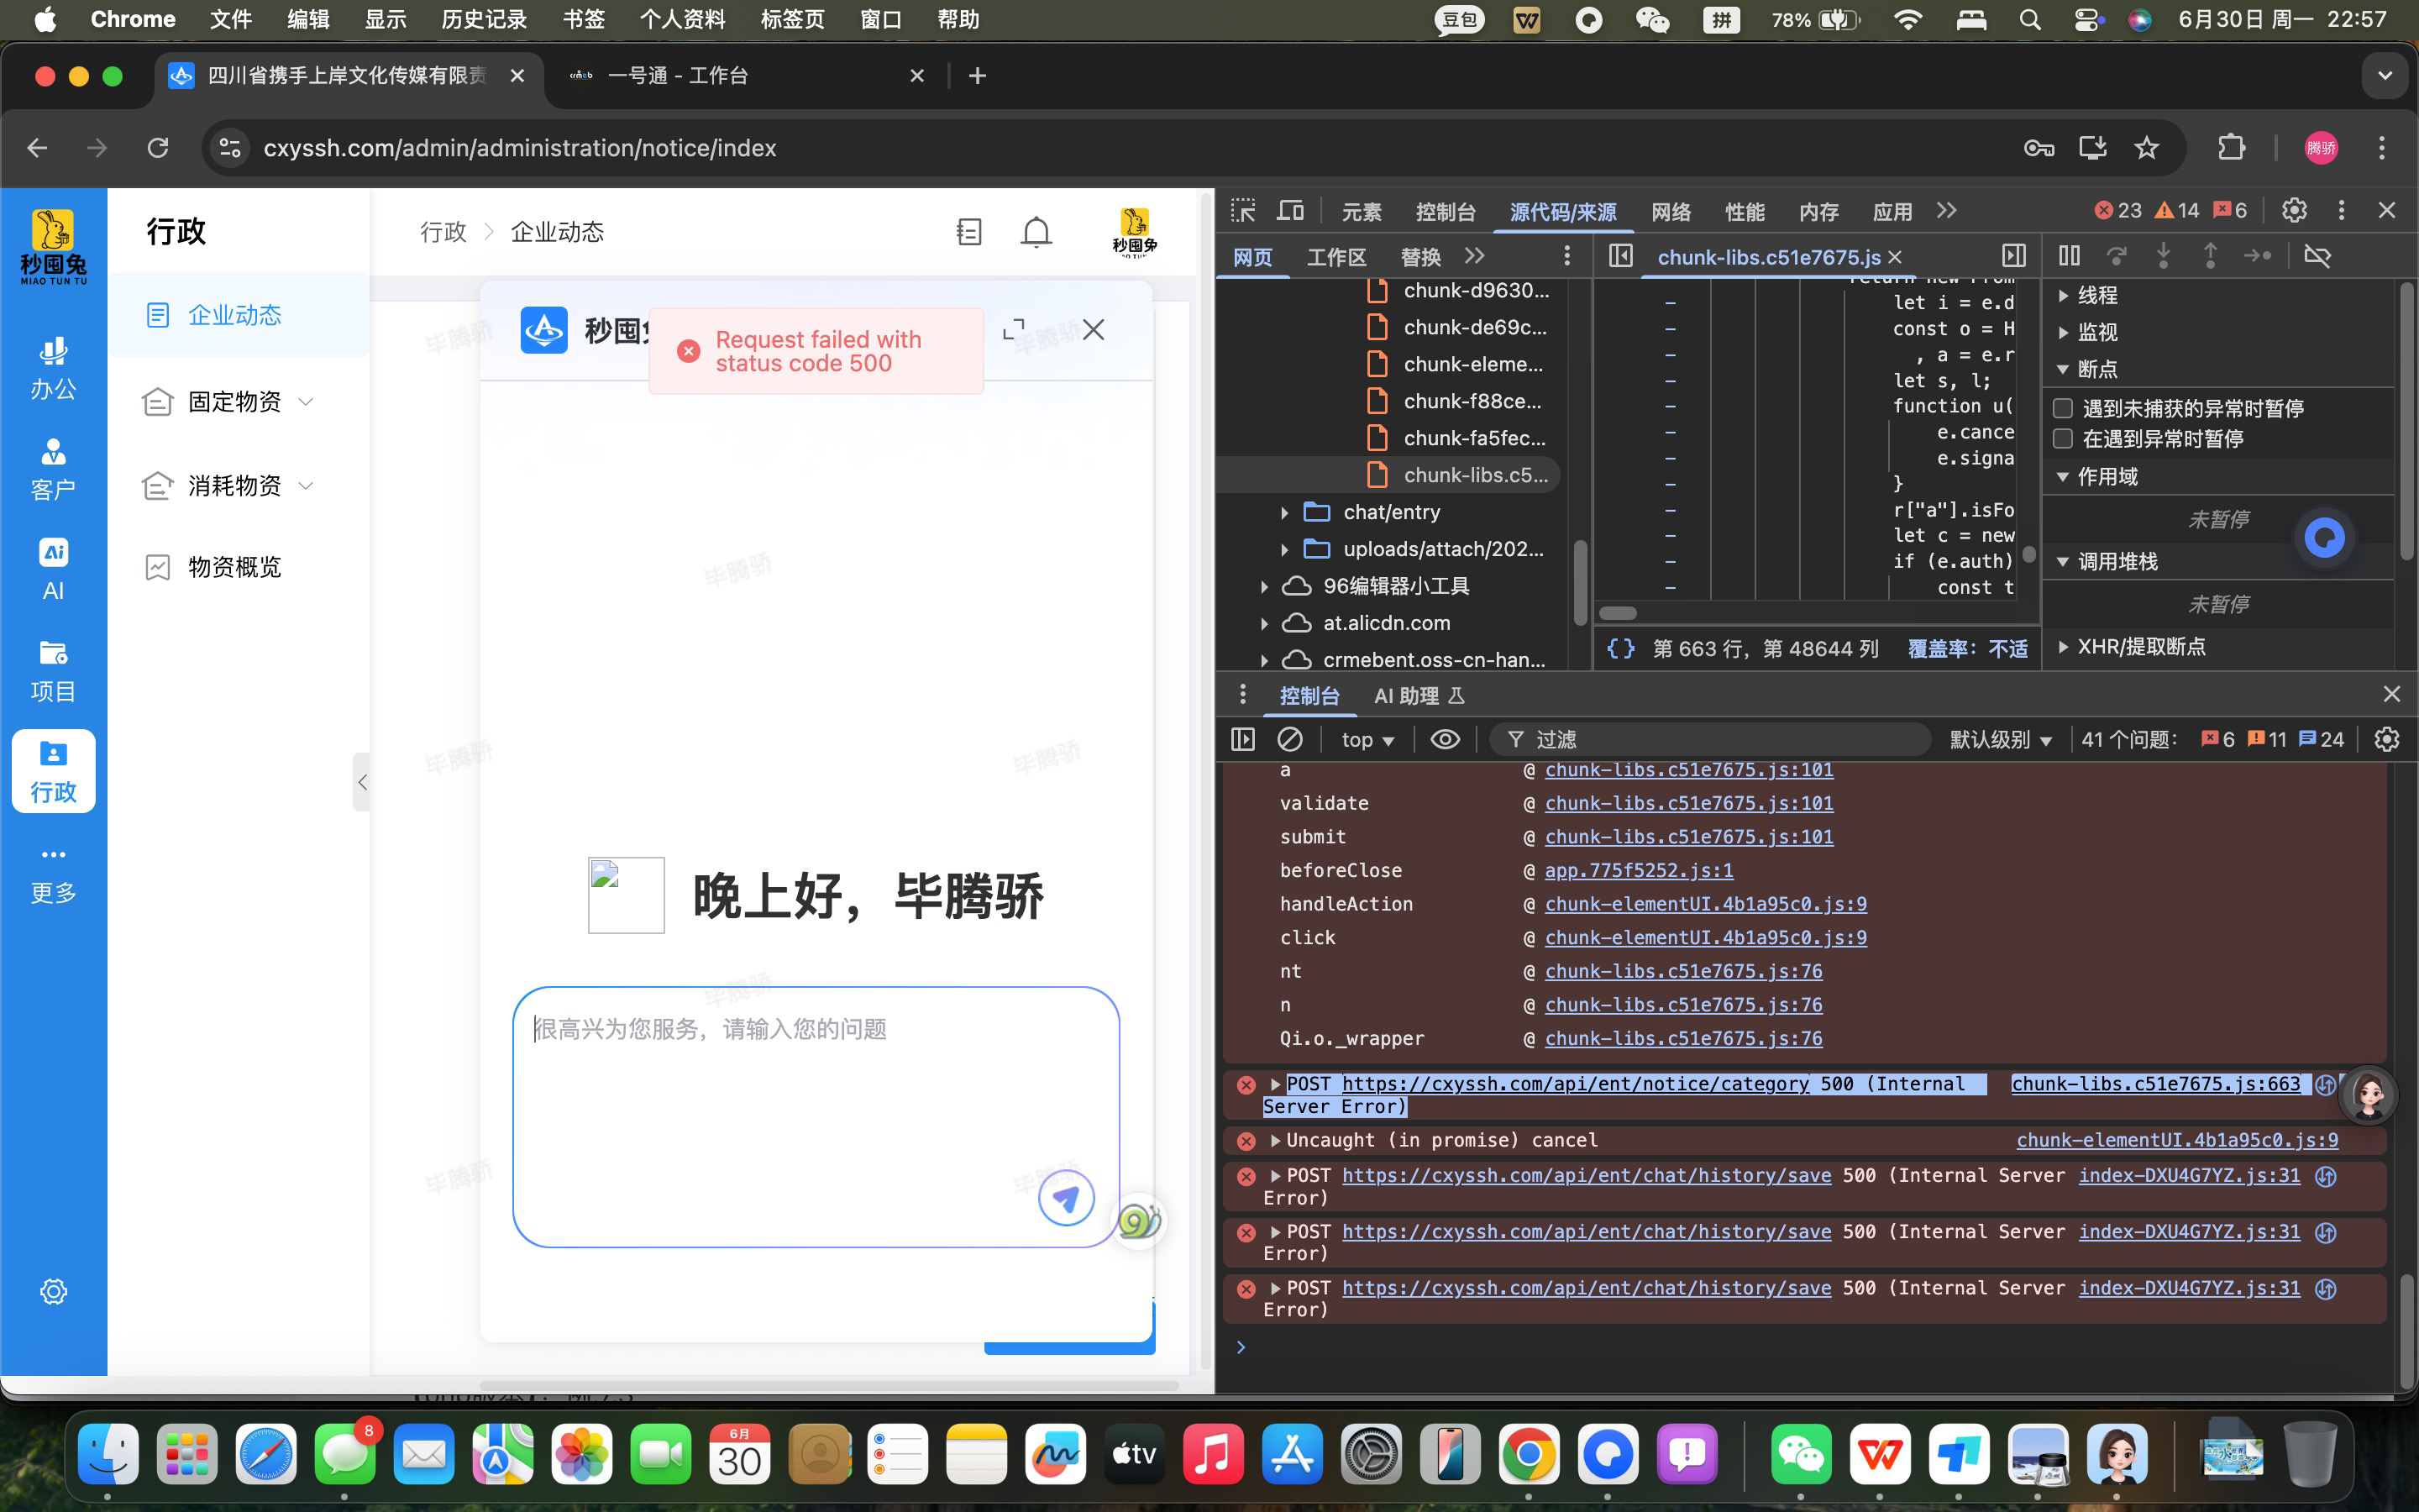
Task: Open the 默认级别 log level dropdown
Action: pyautogui.click(x=2000, y=739)
